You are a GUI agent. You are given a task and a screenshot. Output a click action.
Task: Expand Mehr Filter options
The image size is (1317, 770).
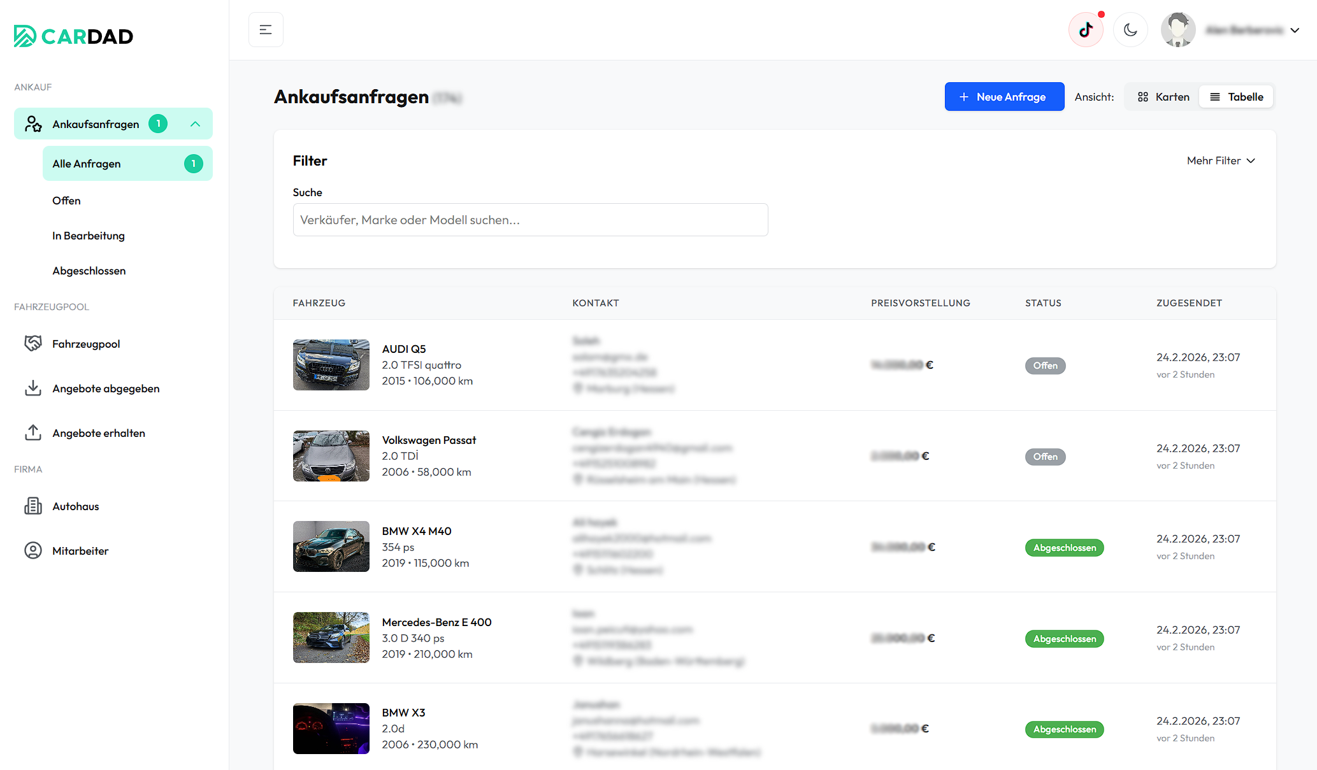pyautogui.click(x=1221, y=160)
